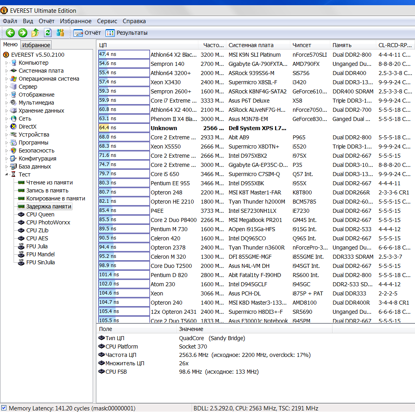Open the Отчёт menu in menu bar
The height and width of the screenshot is (412, 415).
[47, 21]
